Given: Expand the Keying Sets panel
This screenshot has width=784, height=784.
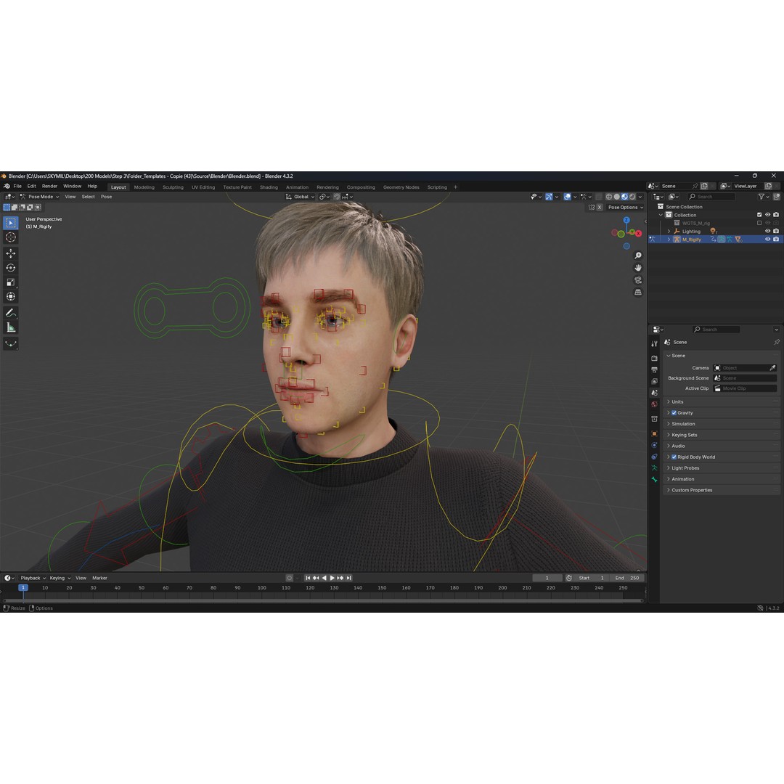Looking at the screenshot, I should [722, 435].
